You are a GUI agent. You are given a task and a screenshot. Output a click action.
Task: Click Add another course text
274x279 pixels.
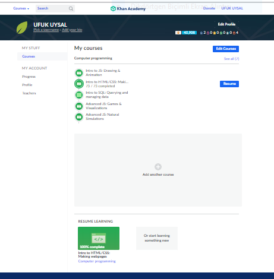click(x=158, y=175)
